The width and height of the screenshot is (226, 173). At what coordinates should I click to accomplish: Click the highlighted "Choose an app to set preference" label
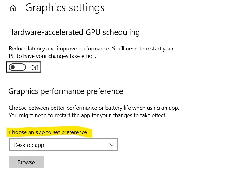click(x=48, y=132)
